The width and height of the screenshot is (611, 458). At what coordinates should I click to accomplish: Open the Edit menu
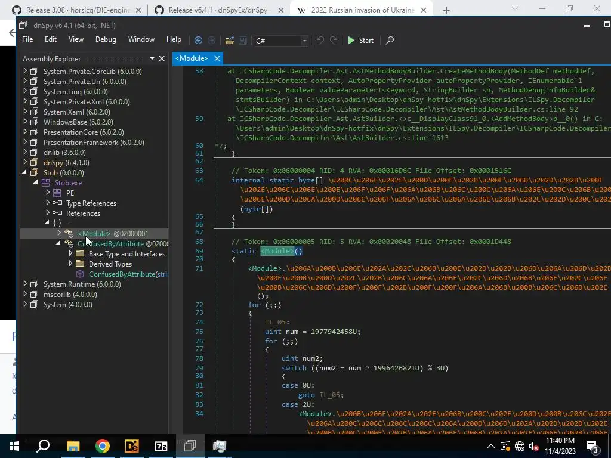pos(51,39)
